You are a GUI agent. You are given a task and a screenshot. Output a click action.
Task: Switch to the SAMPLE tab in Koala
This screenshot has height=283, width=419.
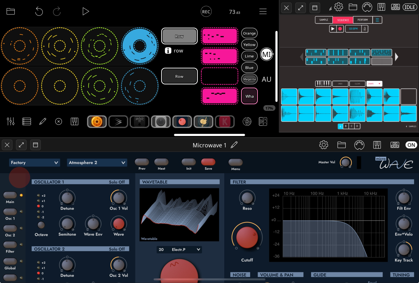[x=324, y=20]
